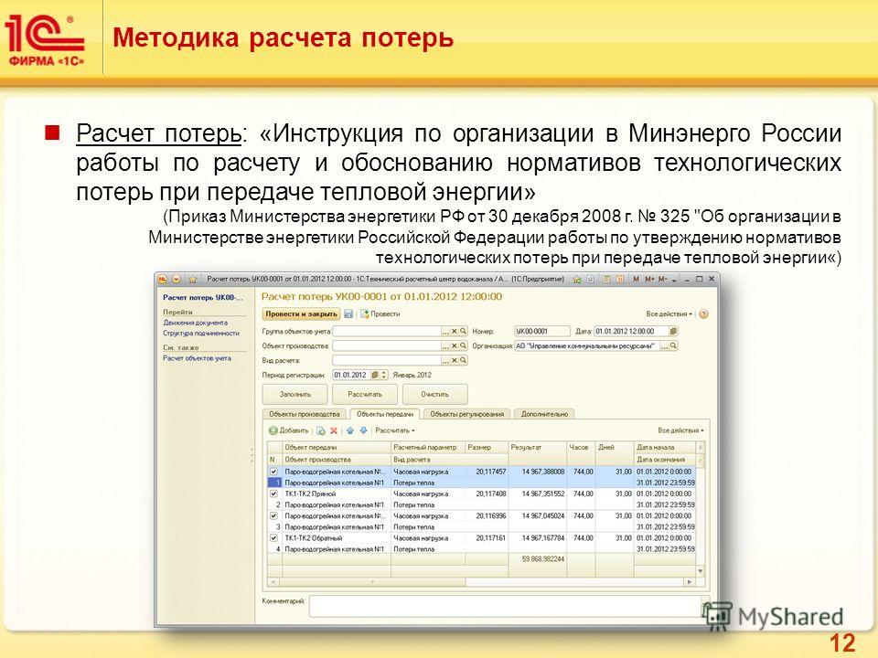Click the Номер field УК00-0001
This screenshot has width=878, height=658.
542,331
